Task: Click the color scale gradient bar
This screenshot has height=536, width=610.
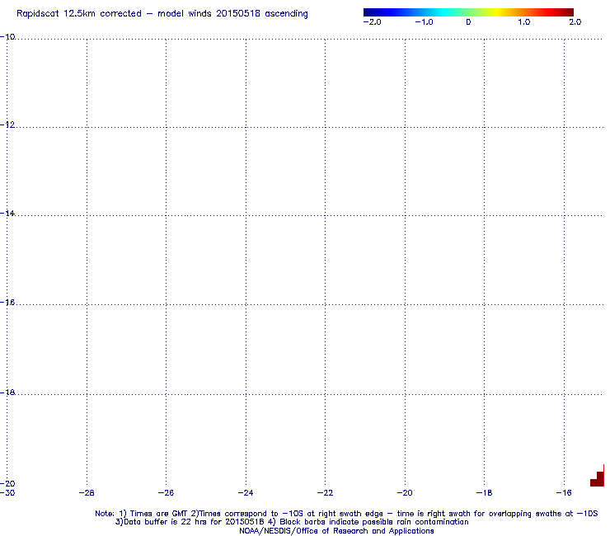Action: [x=468, y=12]
